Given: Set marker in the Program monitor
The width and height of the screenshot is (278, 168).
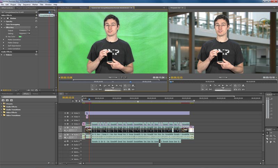Looking at the screenshot, I should pos(211,85).
